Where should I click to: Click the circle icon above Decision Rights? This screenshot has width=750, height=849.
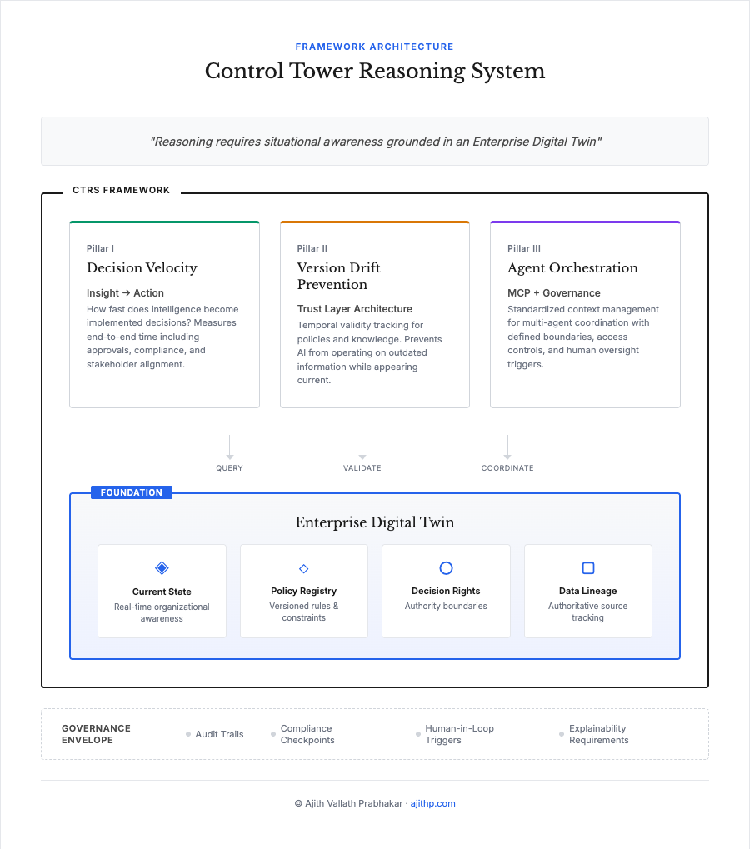point(446,567)
